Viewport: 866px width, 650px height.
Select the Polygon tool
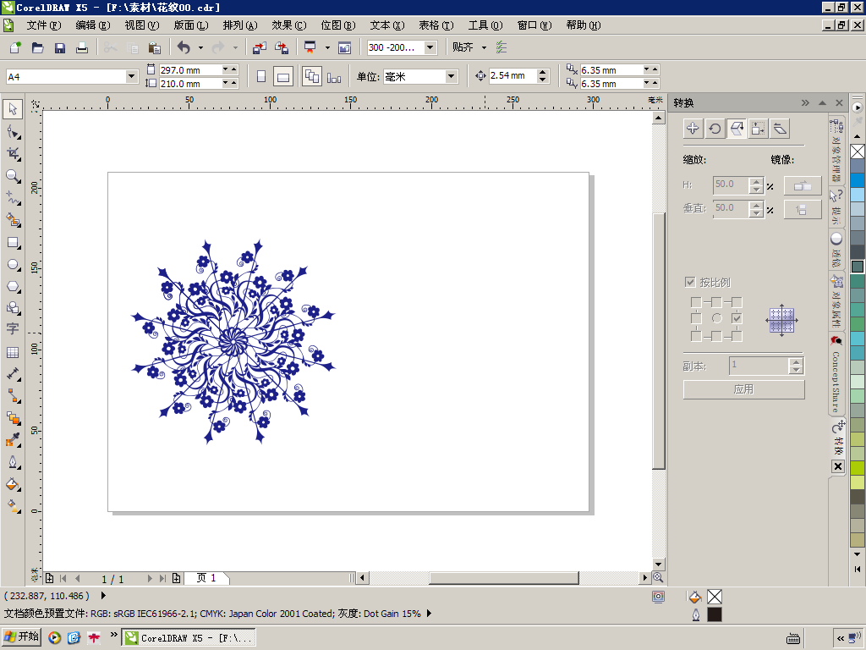pos(13,287)
